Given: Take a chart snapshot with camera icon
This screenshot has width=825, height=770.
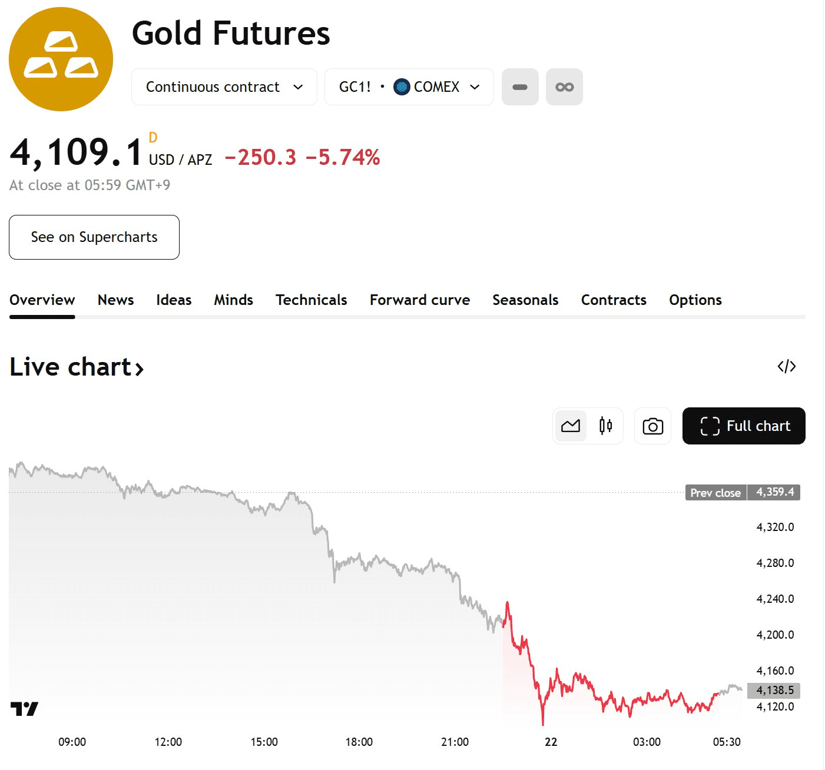Looking at the screenshot, I should (x=652, y=426).
